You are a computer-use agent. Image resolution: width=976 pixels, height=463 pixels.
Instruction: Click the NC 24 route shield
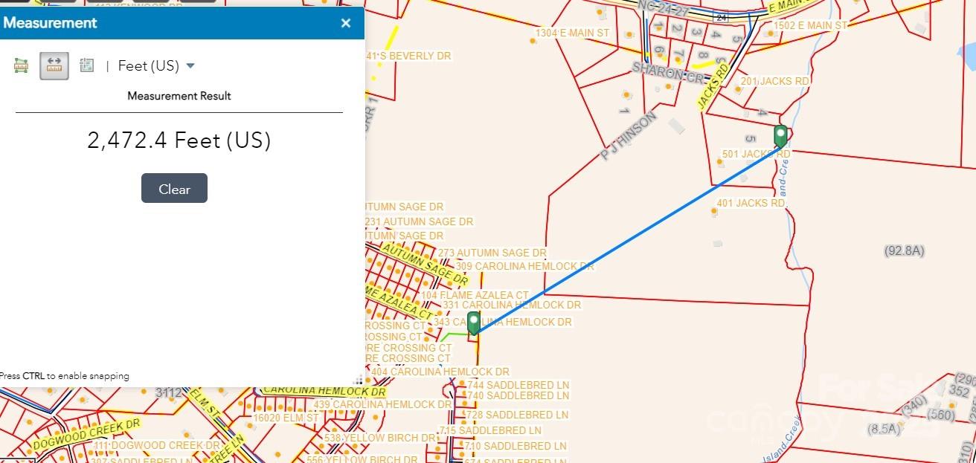point(720,16)
